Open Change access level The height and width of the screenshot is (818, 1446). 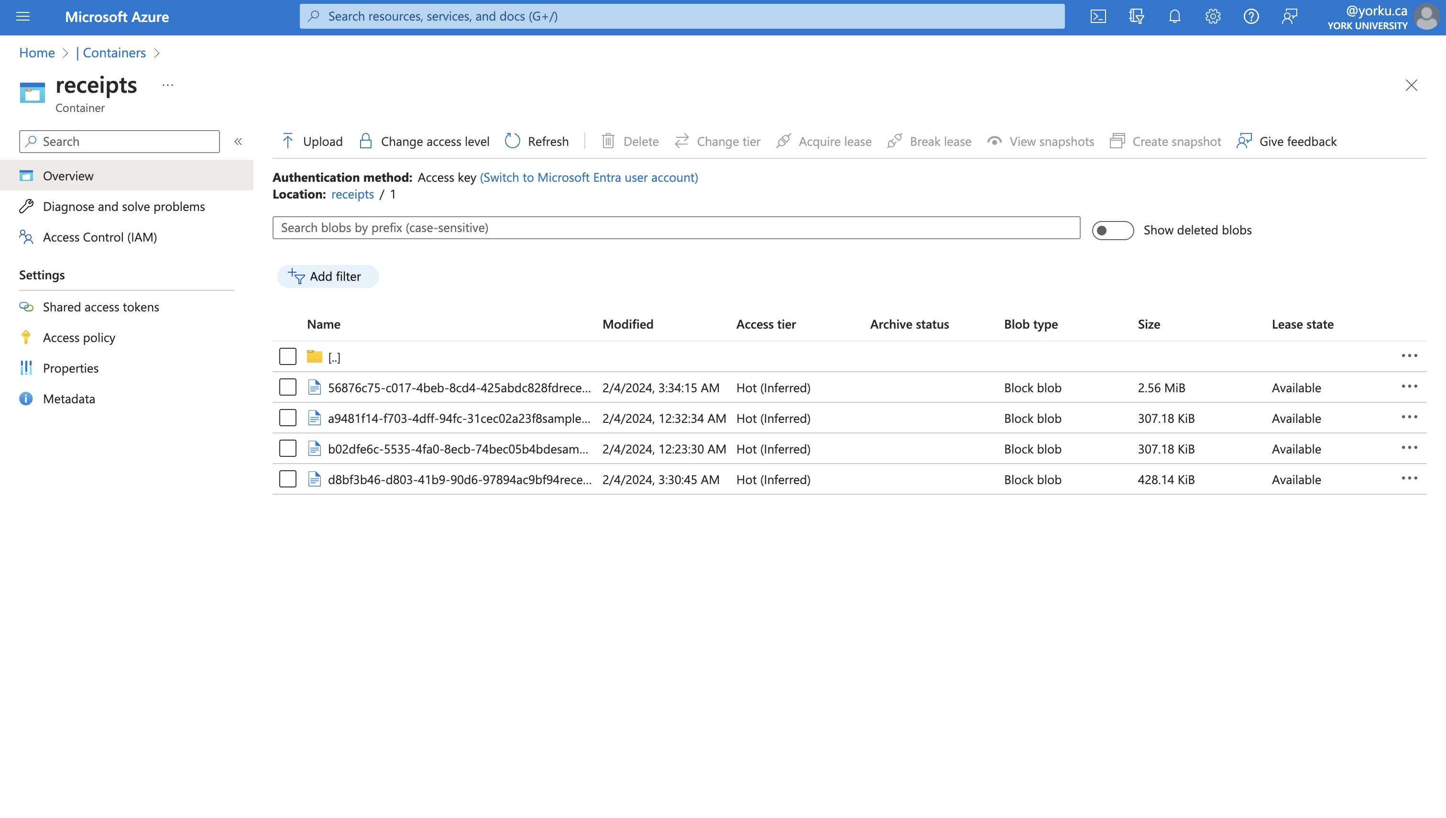[424, 141]
